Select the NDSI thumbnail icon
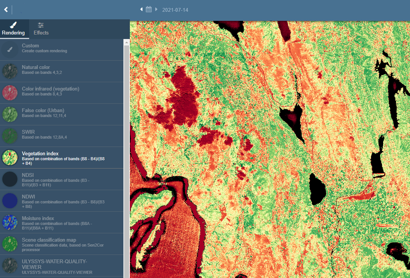This screenshot has width=410, height=278. tap(10, 179)
